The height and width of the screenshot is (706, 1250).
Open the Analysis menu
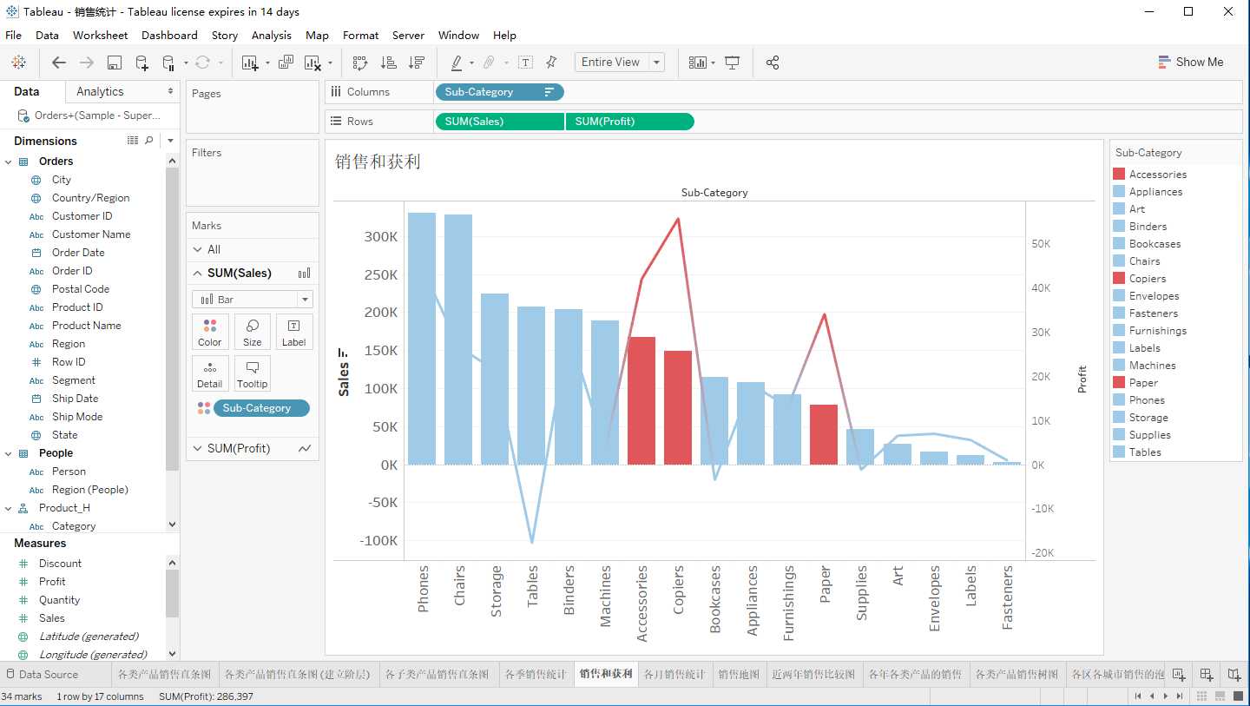[x=272, y=36]
